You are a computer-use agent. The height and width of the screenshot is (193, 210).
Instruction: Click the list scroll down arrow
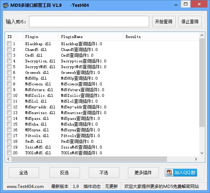pos(202,153)
